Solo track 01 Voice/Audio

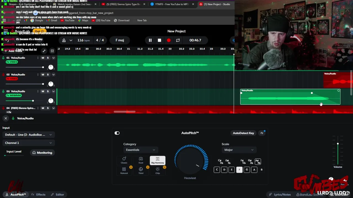48,58
